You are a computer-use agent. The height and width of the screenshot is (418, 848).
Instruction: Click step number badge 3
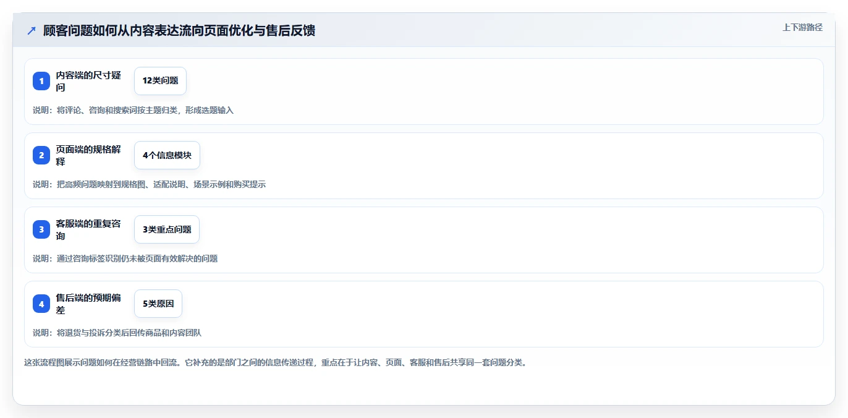[x=41, y=229]
